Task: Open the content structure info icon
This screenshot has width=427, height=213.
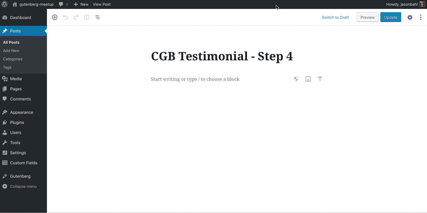Action: click(87, 17)
